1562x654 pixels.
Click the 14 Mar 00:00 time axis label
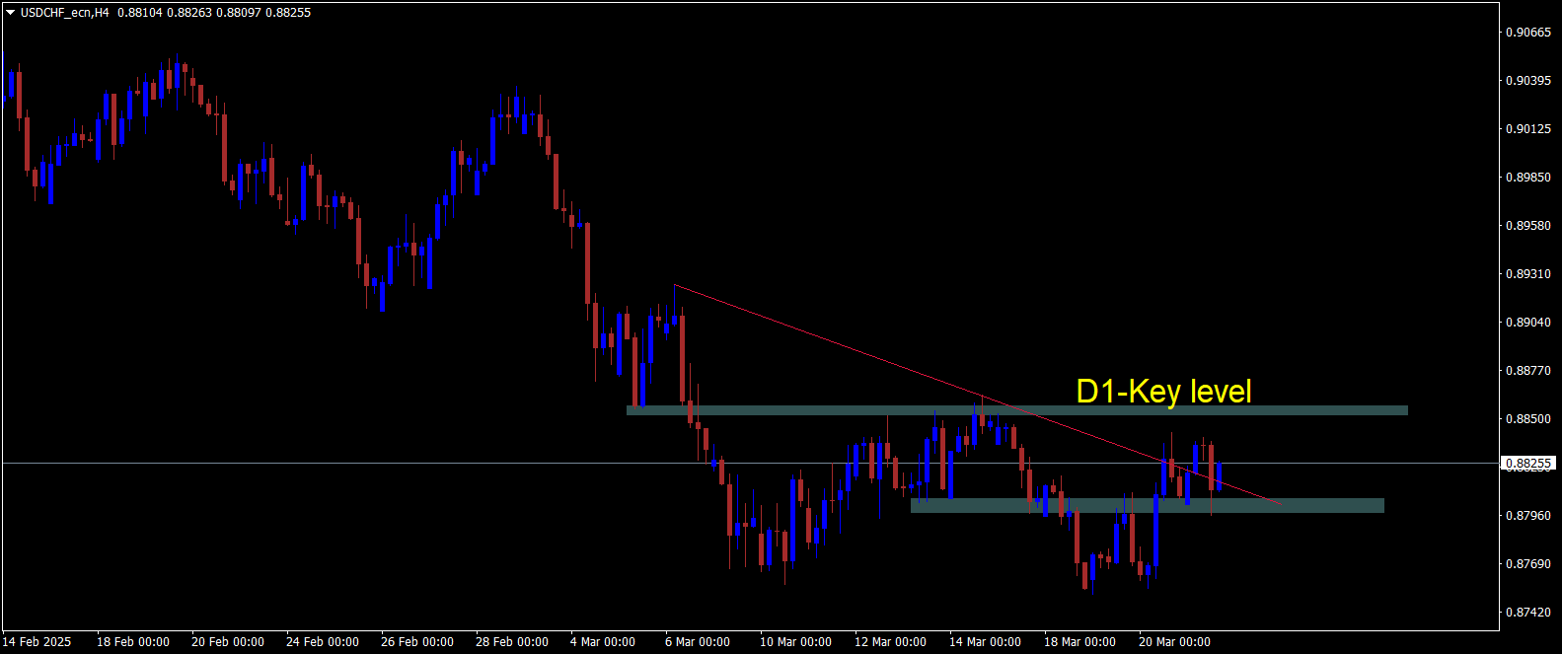coord(985,642)
